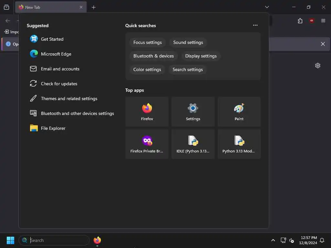Select Display settings quick search
The width and height of the screenshot is (331, 248).
[x=201, y=56]
